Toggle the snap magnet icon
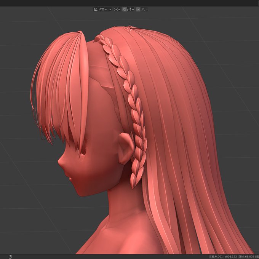This screenshot has width=259, height=259. point(124,10)
